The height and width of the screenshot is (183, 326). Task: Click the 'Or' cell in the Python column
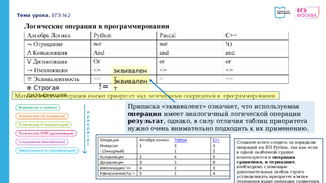click(97, 62)
